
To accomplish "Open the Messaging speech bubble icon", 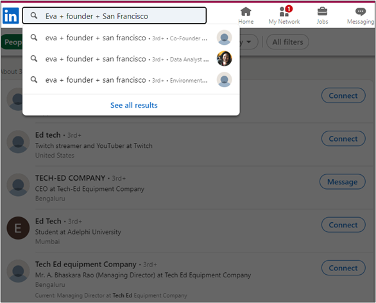I will coord(361,16).
